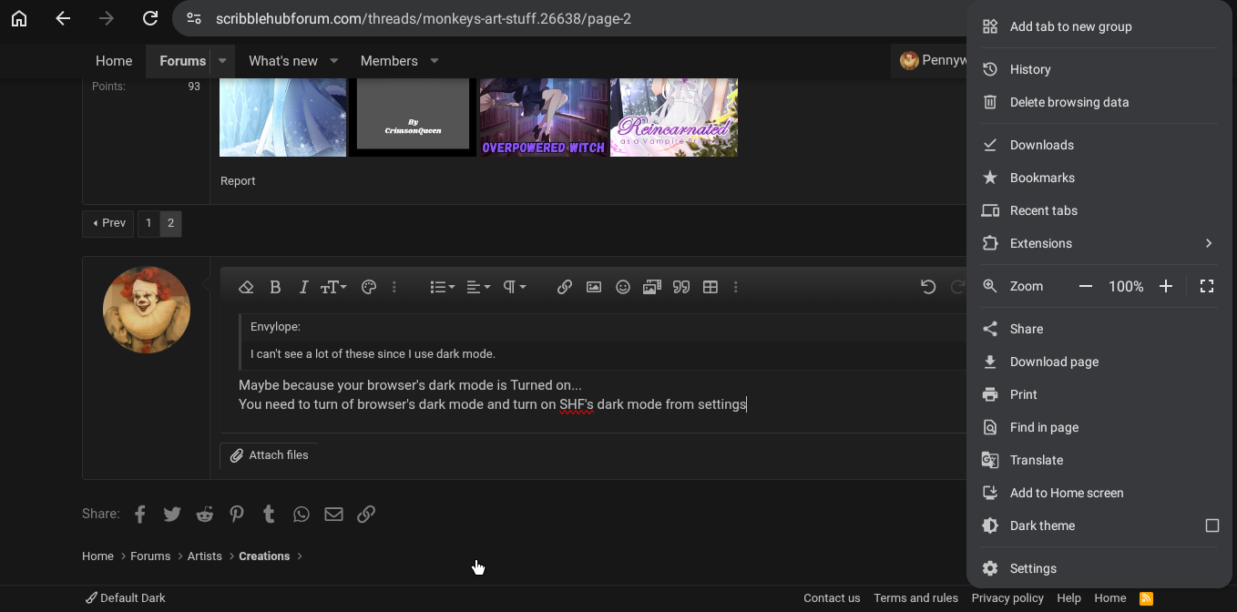Open the What's new forum section

(283, 60)
